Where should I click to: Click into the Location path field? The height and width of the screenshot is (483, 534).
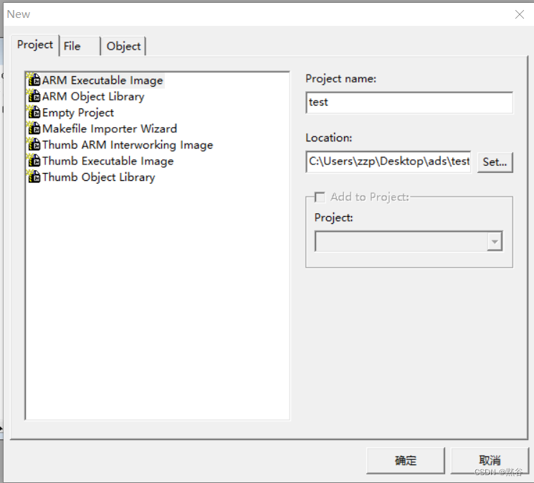click(x=388, y=161)
